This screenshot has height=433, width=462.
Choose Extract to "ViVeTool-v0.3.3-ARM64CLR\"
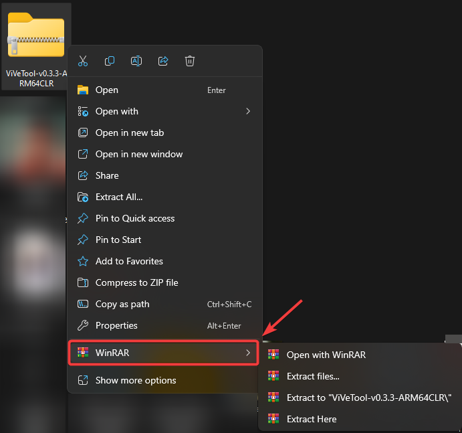pyautogui.click(x=360, y=398)
